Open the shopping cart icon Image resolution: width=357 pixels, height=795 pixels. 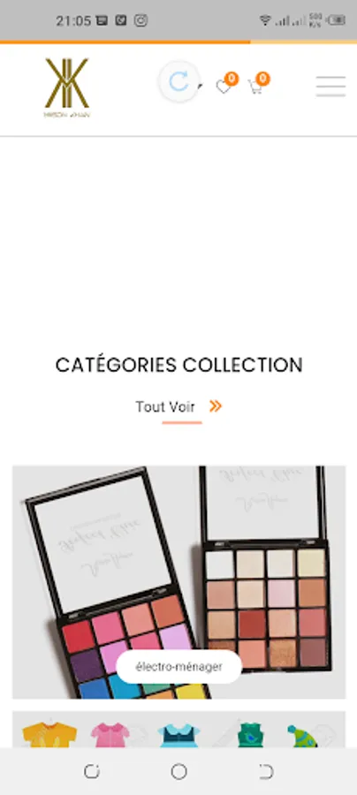pyautogui.click(x=255, y=87)
